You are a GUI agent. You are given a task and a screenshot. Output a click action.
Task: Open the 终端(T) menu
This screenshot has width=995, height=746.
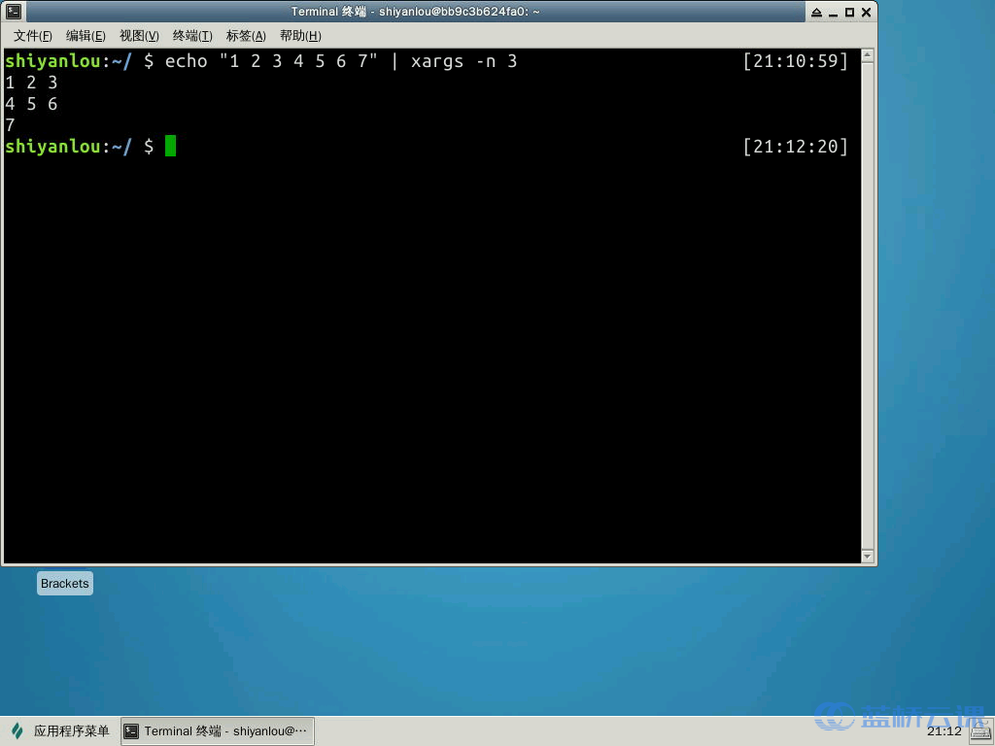click(x=191, y=36)
